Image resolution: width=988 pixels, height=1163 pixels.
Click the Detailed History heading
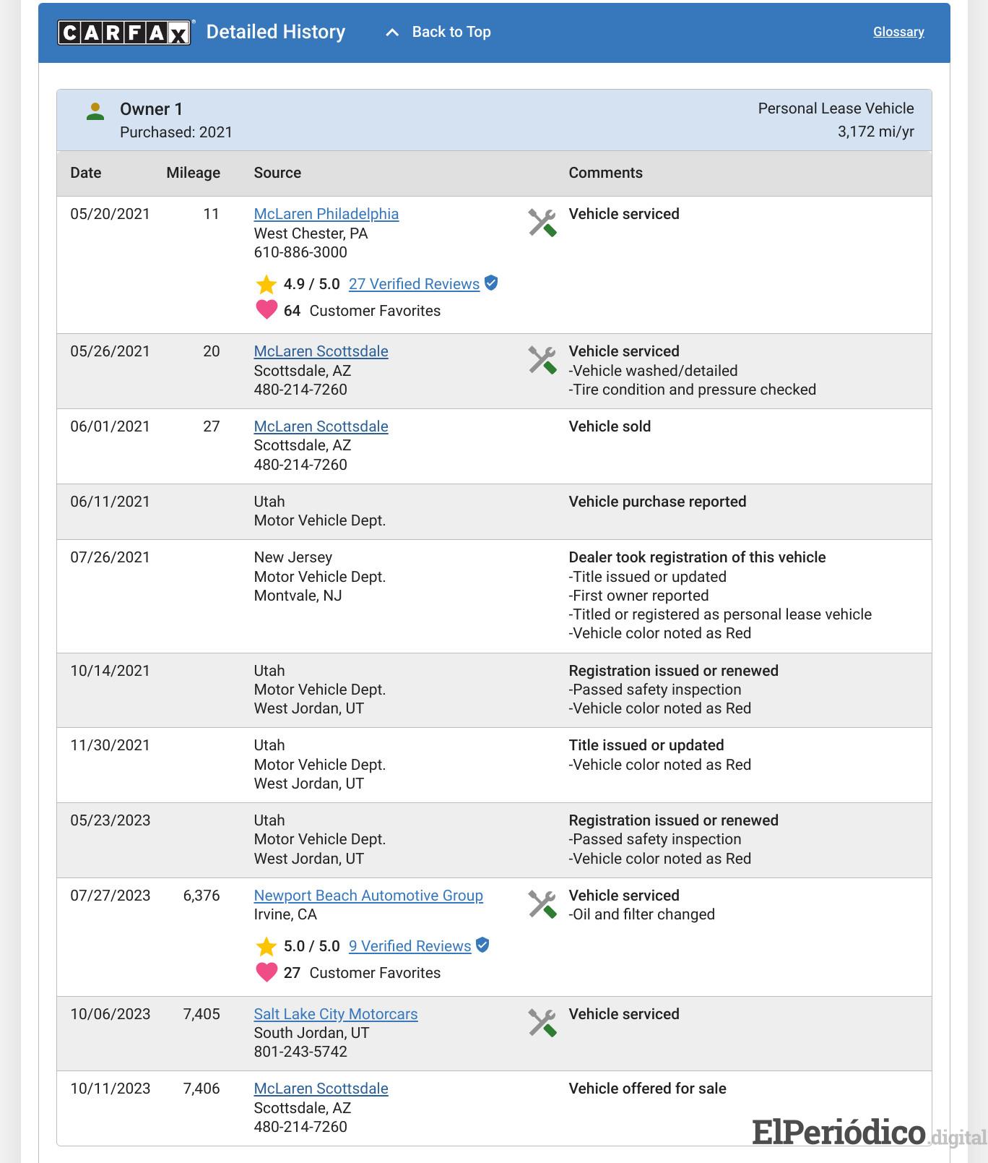276,32
